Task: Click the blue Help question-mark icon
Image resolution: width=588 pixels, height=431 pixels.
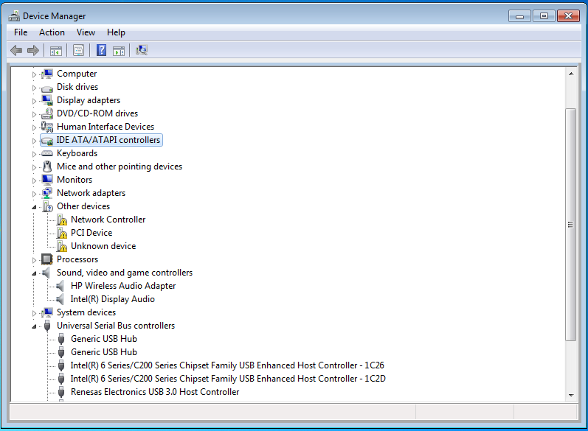Action: tap(101, 50)
